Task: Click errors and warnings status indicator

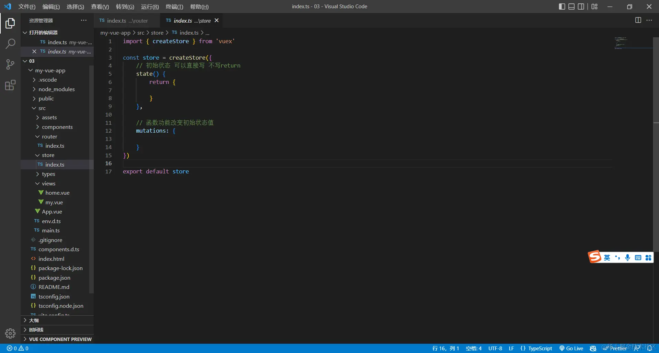Action: [18, 348]
